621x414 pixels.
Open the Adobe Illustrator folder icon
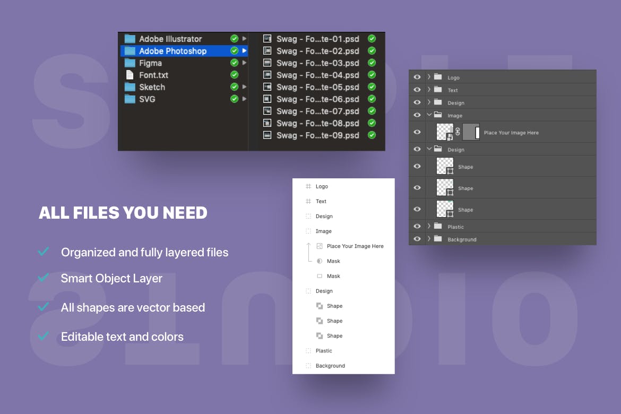[130, 39]
